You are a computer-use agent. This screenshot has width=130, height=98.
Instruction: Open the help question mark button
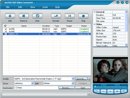(89, 94)
